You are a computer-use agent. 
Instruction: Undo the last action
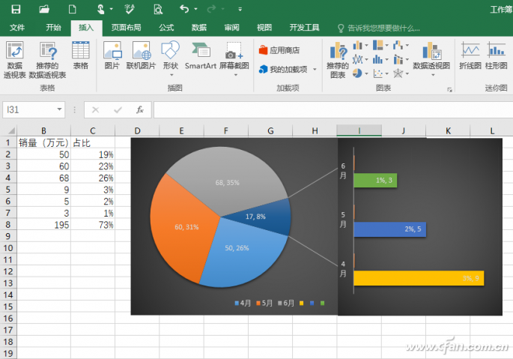point(184,9)
